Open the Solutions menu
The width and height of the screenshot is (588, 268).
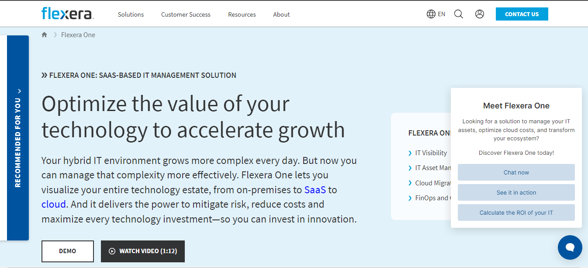coord(131,14)
